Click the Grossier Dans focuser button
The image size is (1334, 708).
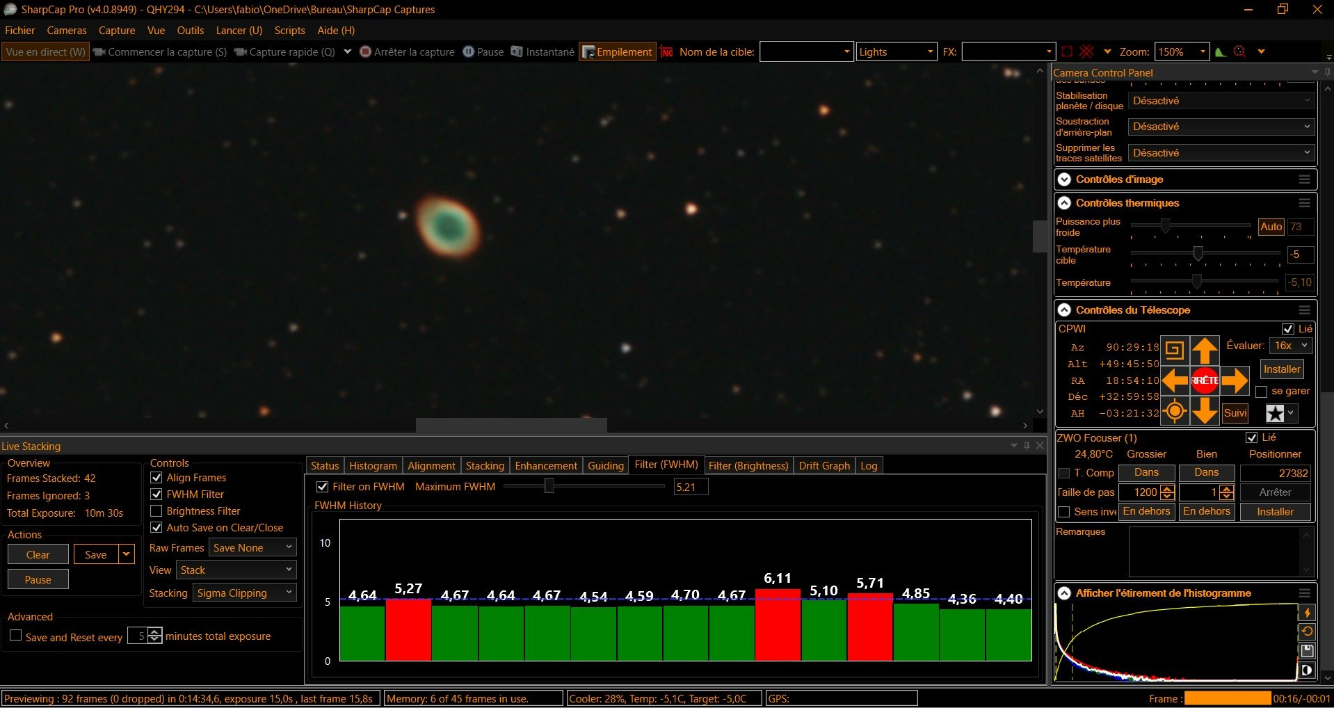click(1146, 473)
